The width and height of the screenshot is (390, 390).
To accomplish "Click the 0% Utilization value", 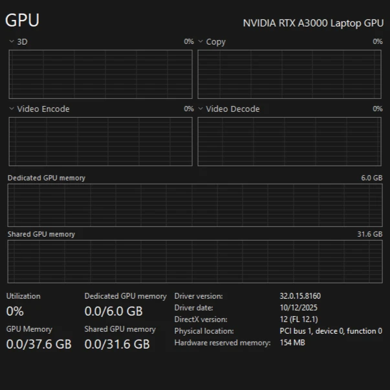I will click(15, 311).
